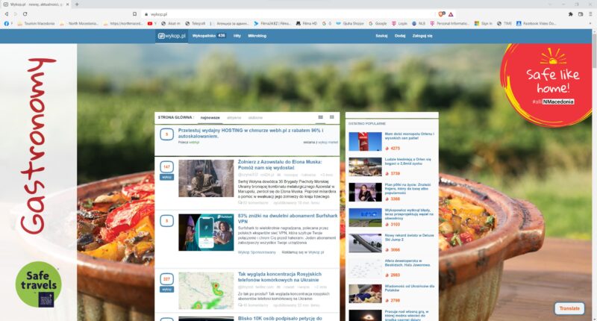Switch to grid view layout icon
Image resolution: width=597 pixels, height=321 pixels.
click(x=332, y=117)
